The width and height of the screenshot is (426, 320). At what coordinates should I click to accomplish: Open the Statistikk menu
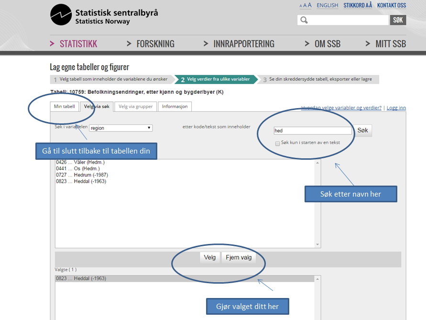78,44
